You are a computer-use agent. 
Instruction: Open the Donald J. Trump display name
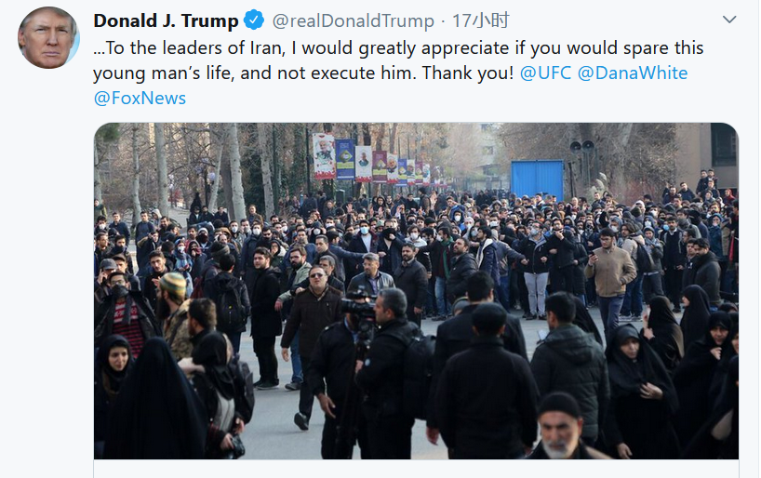pos(166,20)
